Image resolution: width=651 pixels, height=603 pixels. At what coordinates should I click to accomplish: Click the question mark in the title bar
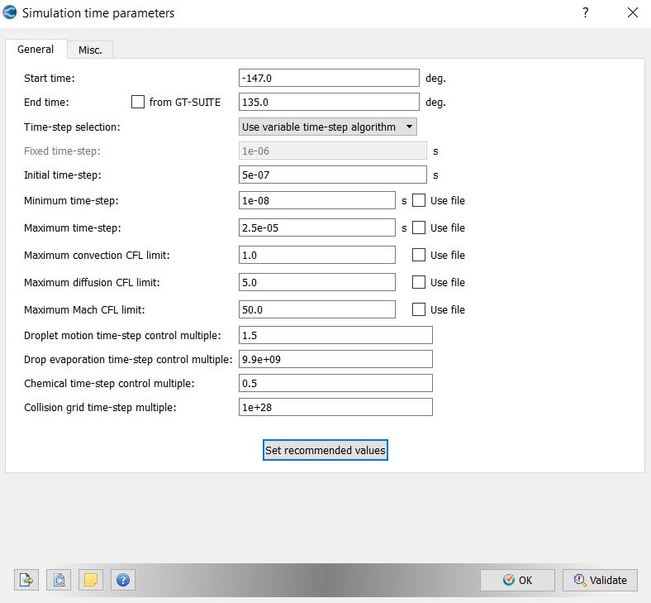tap(586, 13)
